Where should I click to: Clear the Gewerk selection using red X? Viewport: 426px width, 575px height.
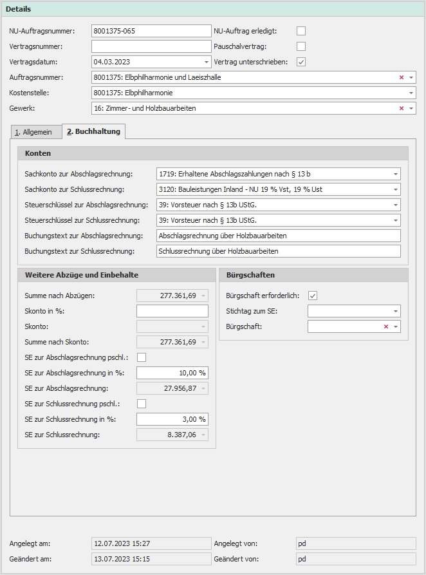tap(401, 108)
